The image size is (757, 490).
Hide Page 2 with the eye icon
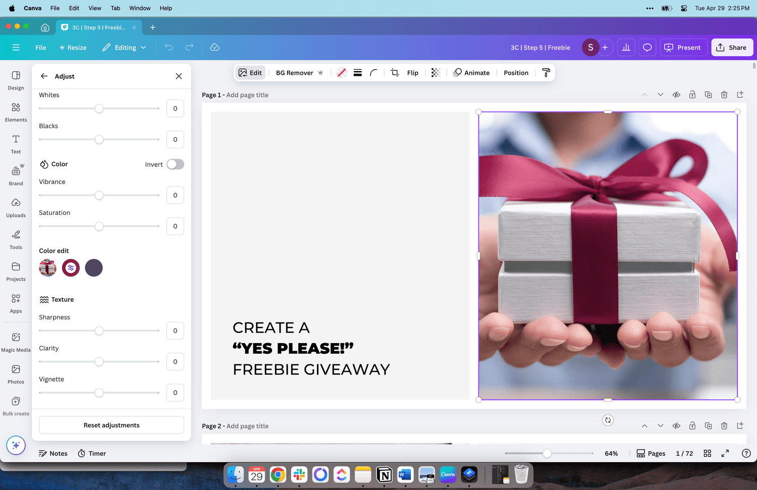676,426
